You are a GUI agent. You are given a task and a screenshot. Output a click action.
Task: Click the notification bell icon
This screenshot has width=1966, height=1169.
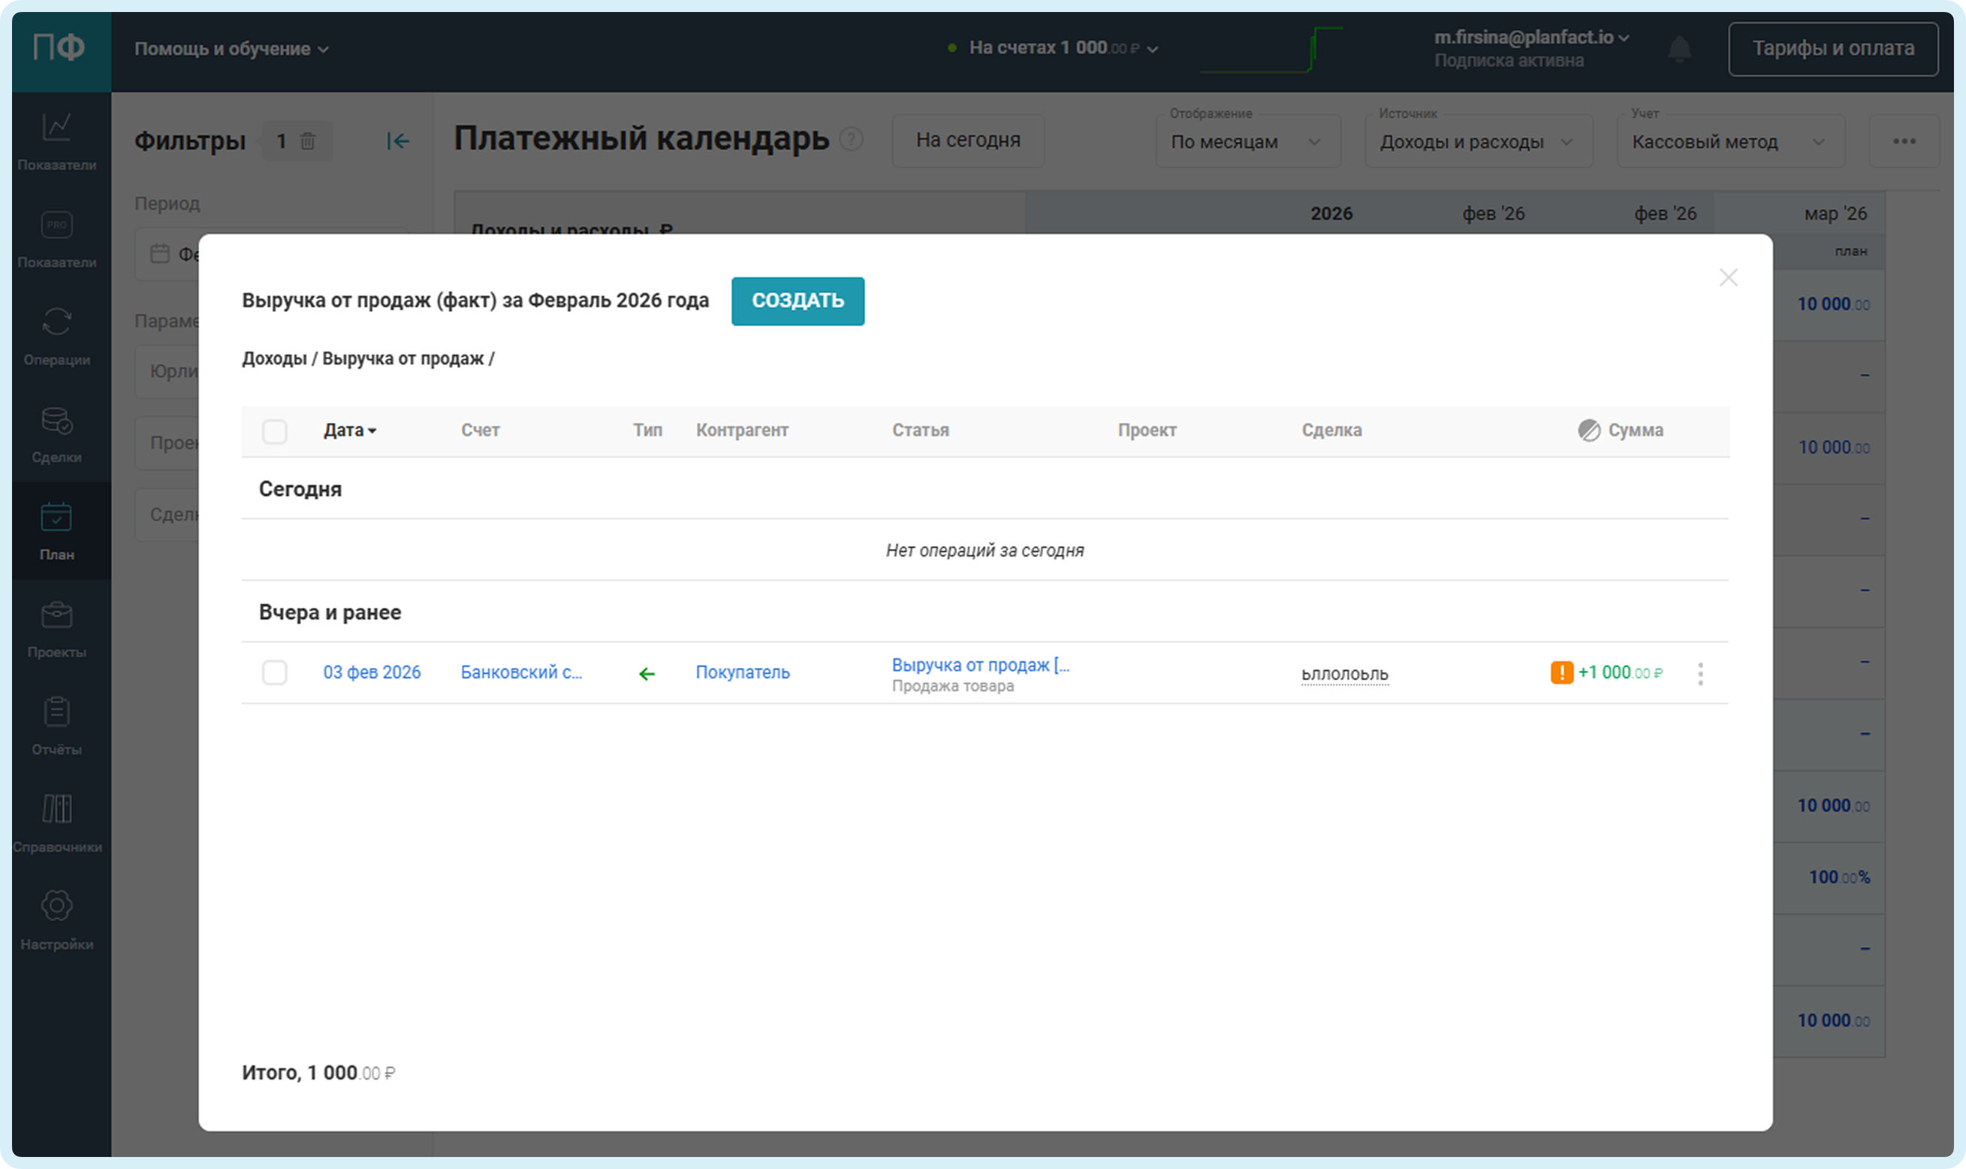click(1678, 49)
